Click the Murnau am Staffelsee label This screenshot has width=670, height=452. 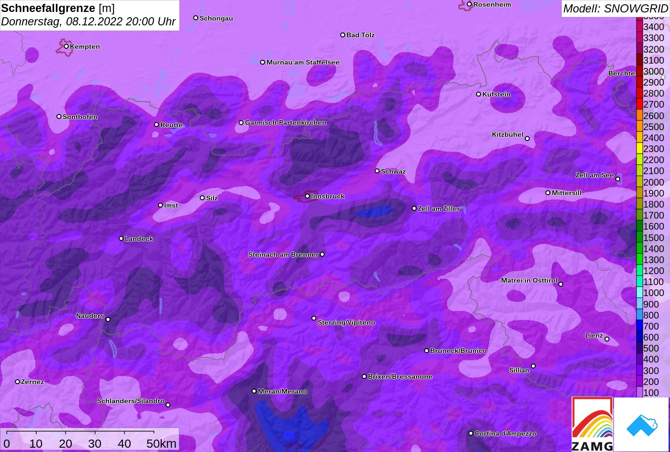tap(303, 63)
